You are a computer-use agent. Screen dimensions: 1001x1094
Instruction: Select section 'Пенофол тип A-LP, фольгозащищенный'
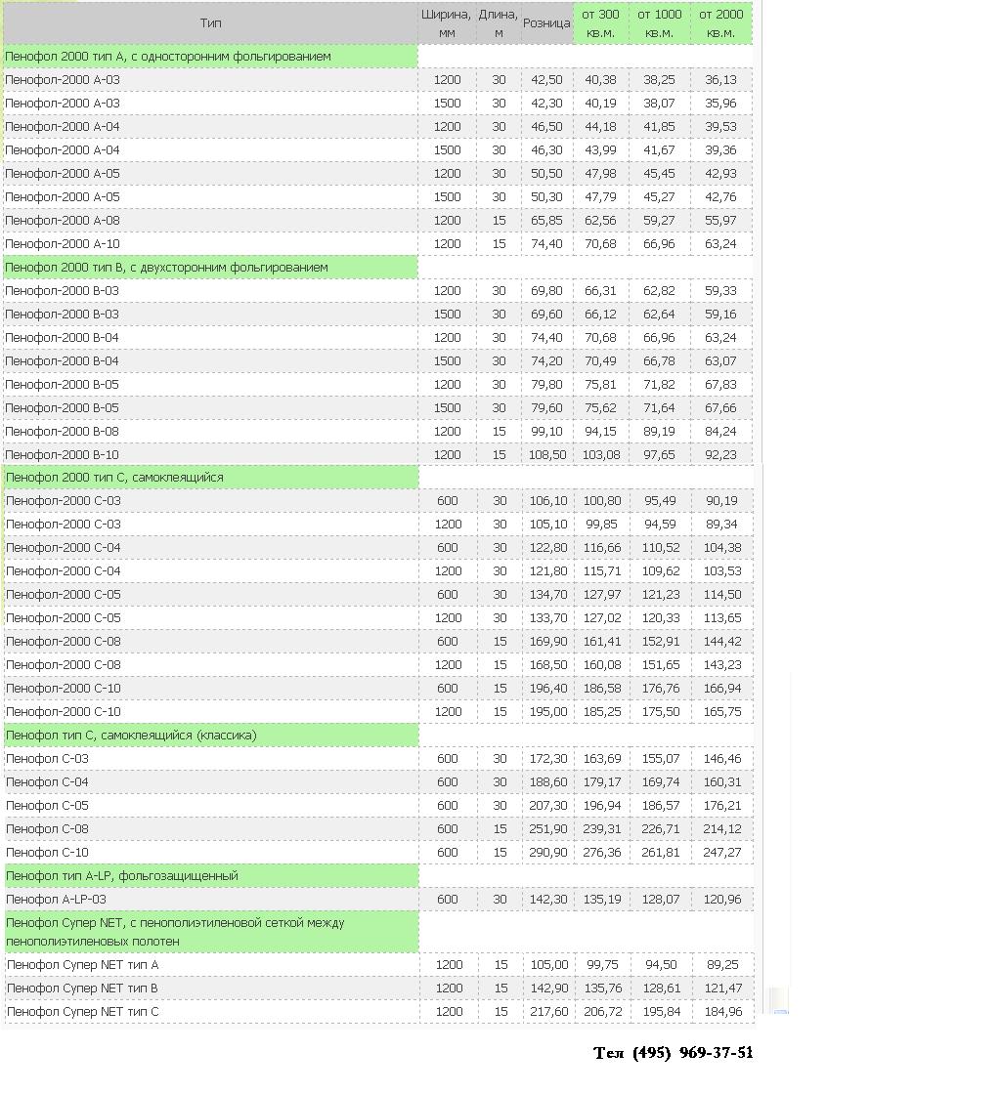pos(211,875)
